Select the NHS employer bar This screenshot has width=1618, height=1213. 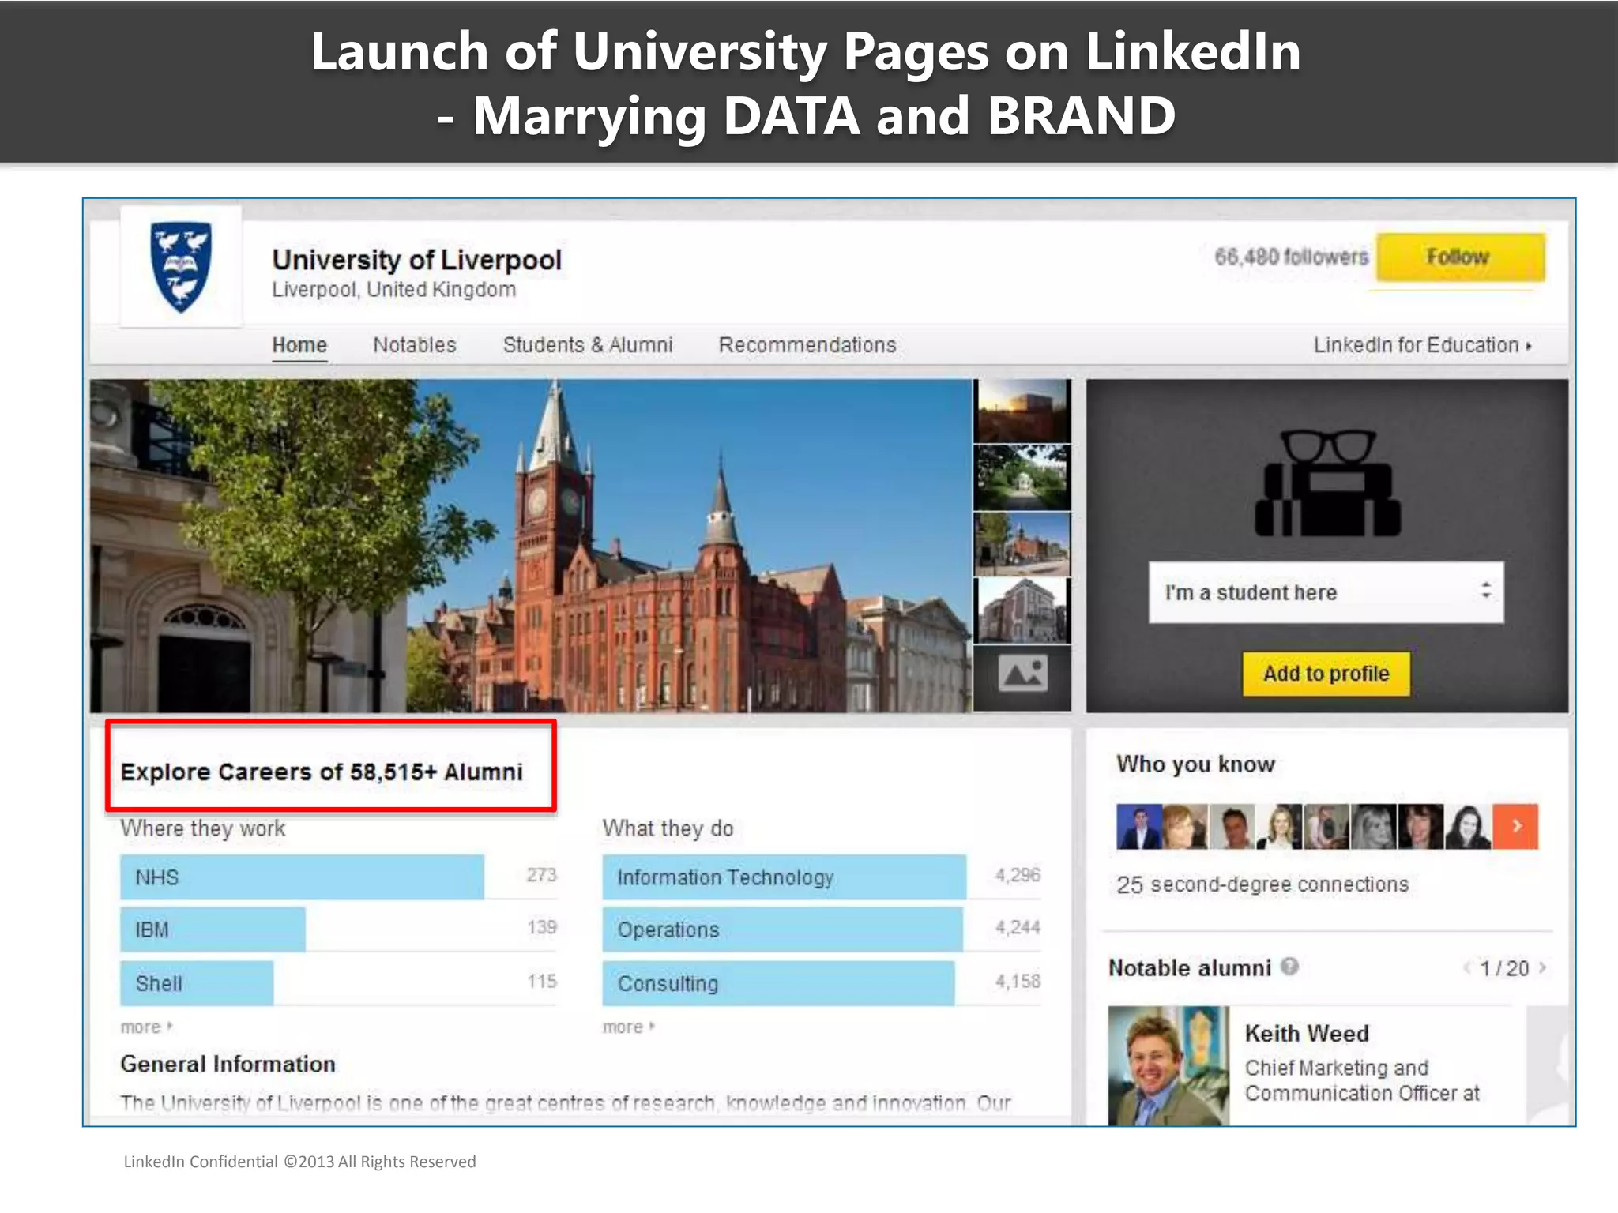pyautogui.click(x=302, y=877)
